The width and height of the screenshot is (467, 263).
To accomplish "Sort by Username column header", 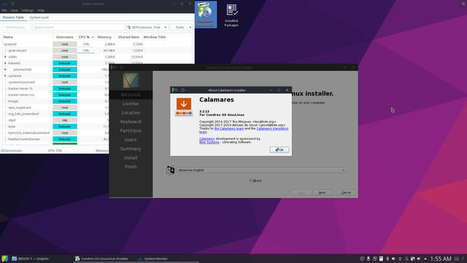I will click(x=65, y=37).
